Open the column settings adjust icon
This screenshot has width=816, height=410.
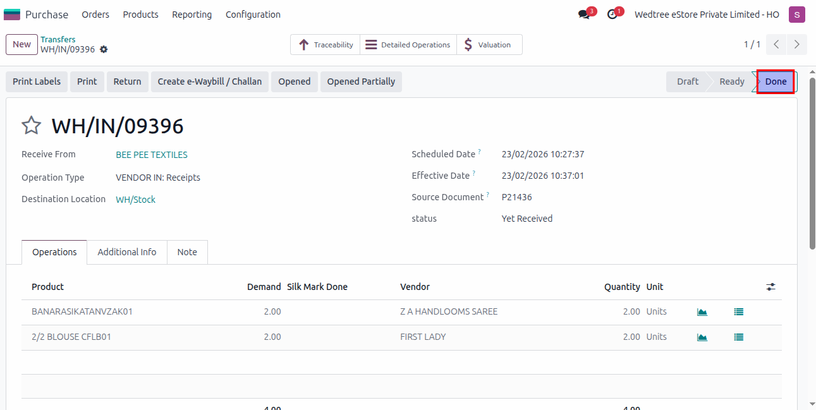770,287
